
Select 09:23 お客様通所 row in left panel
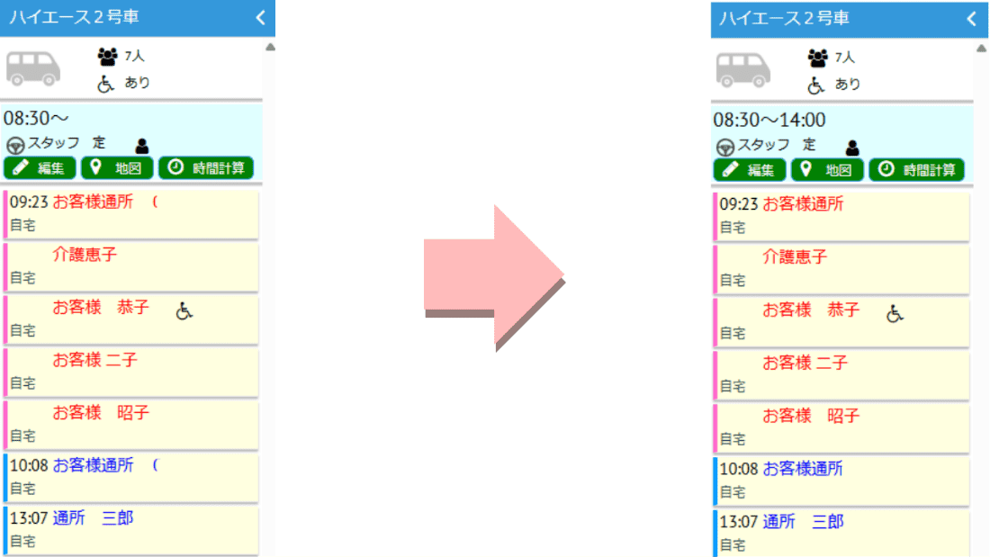(x=131, y=214)
